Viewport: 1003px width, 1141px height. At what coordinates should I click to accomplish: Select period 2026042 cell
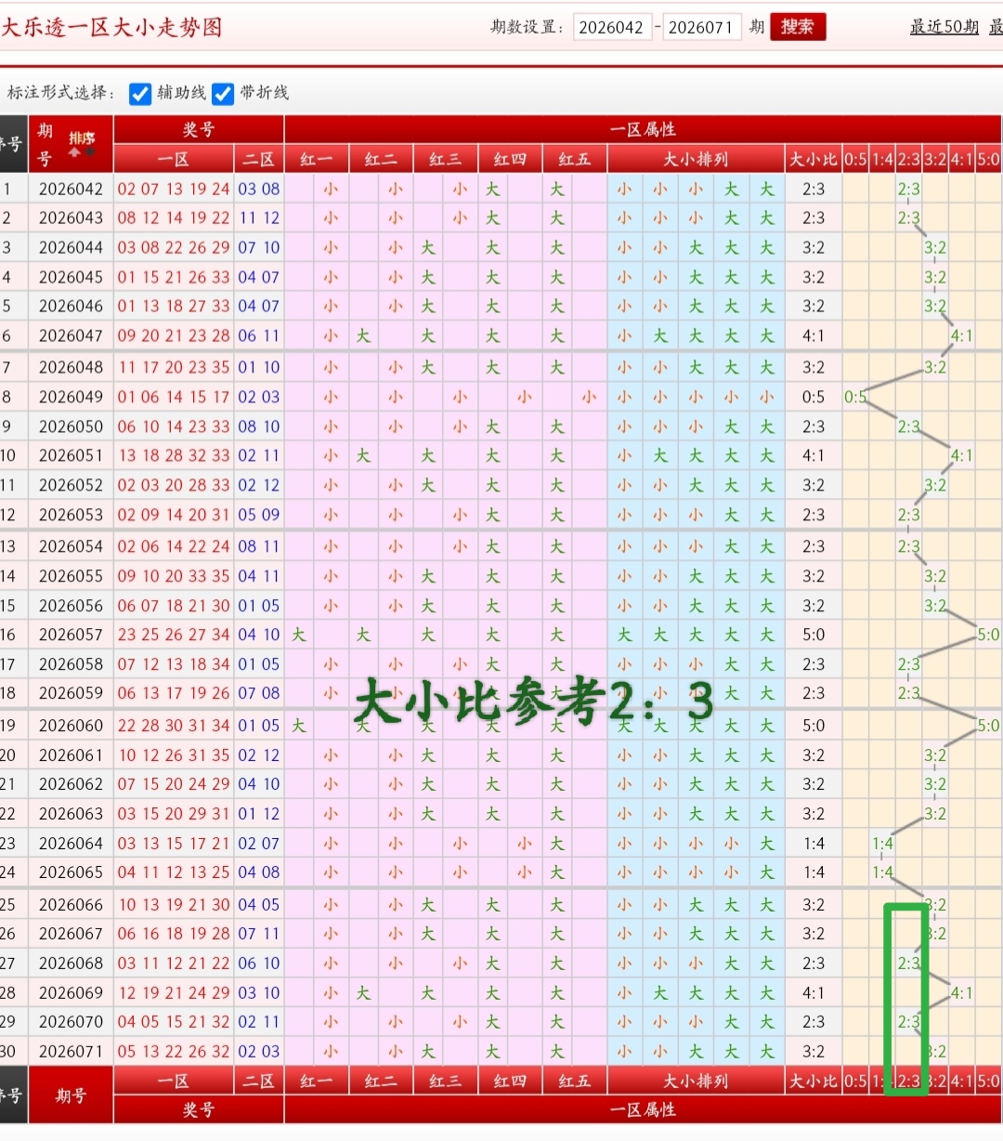[71, 189]
